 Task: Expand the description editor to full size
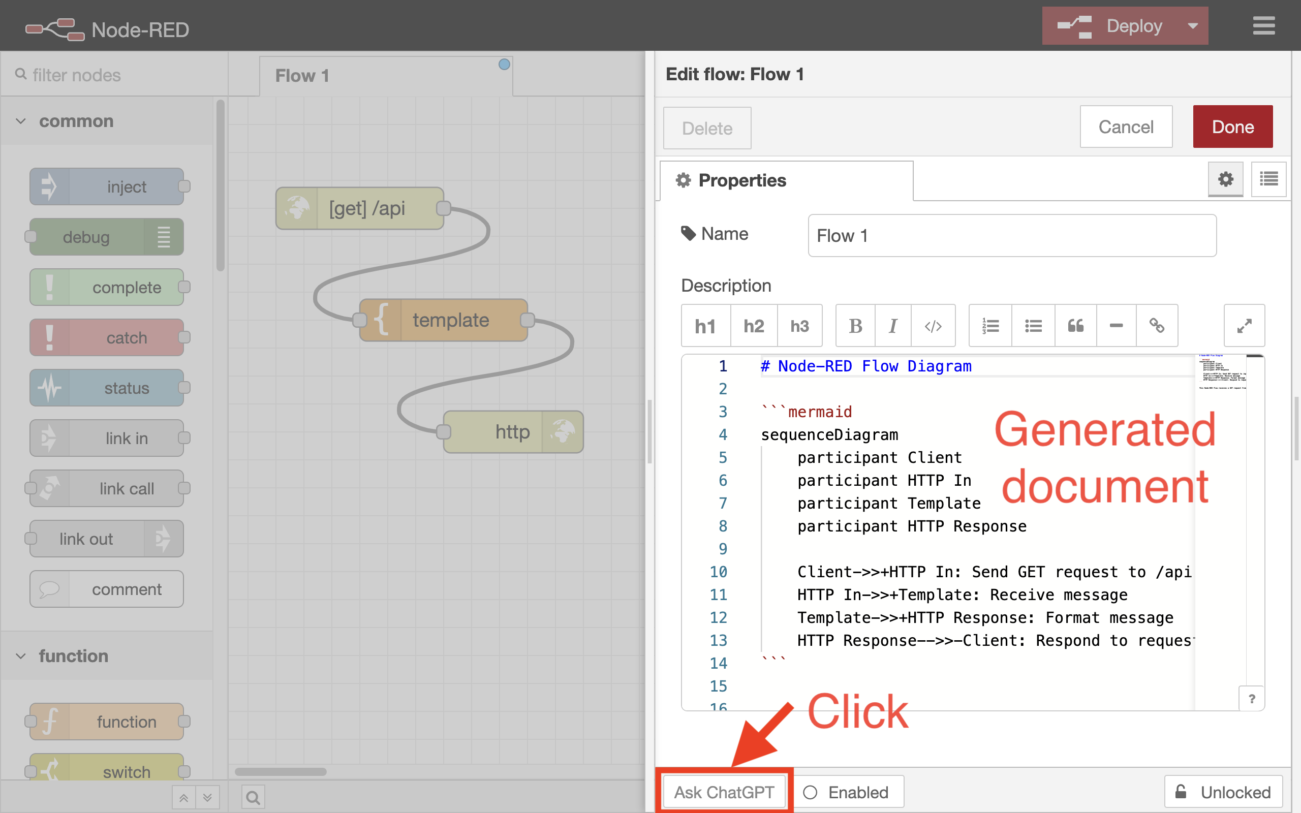(1244, 326)
